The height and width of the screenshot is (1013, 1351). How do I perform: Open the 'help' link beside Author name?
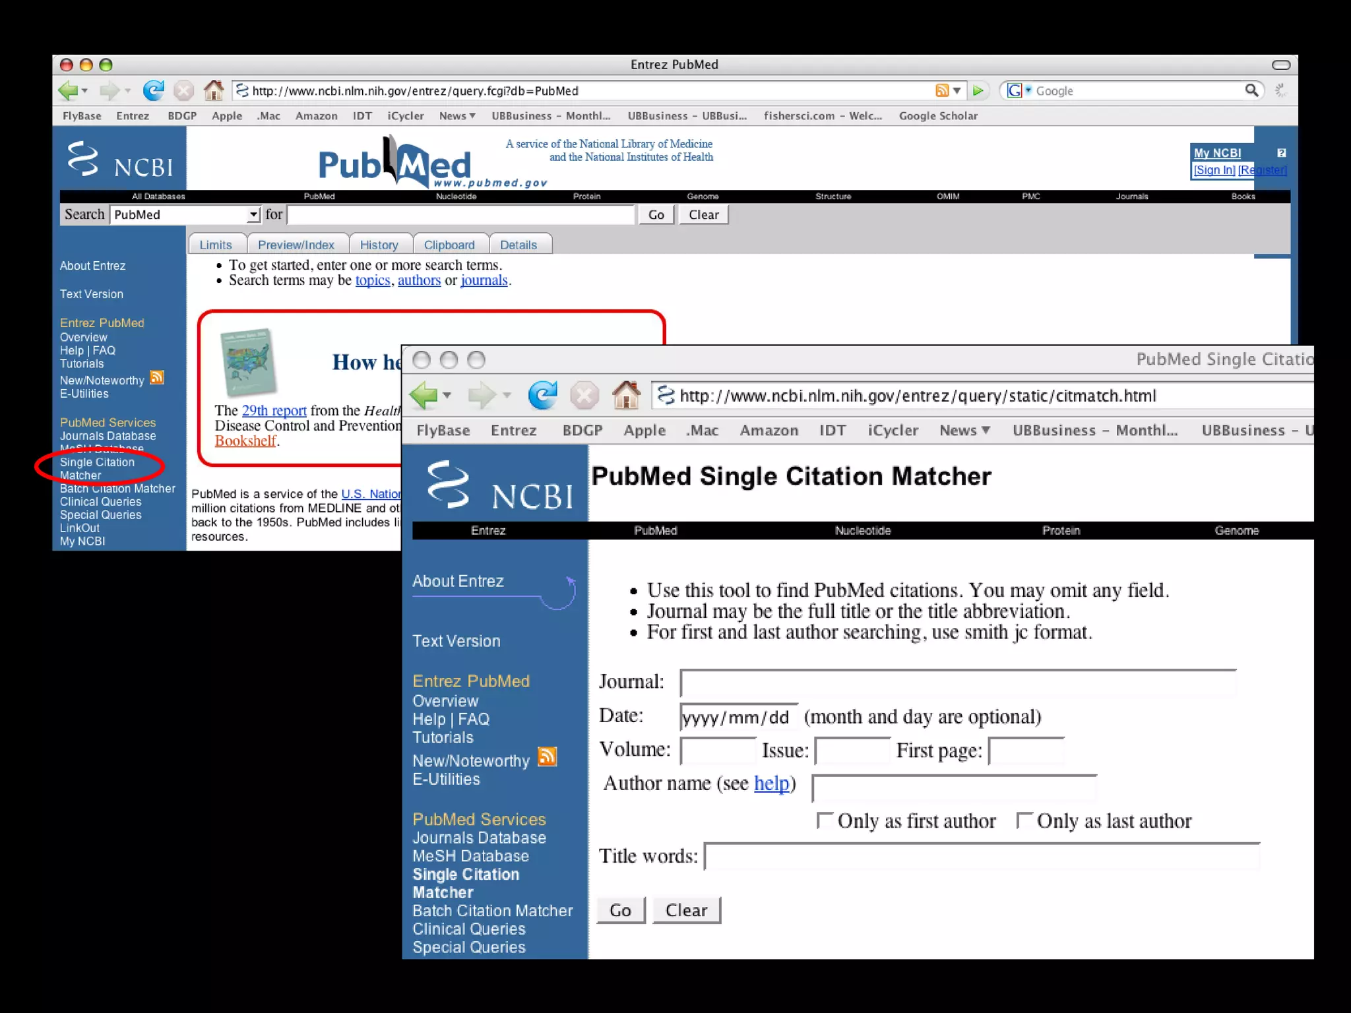(771, 783)
